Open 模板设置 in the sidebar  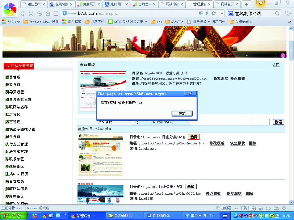(13, 85)
